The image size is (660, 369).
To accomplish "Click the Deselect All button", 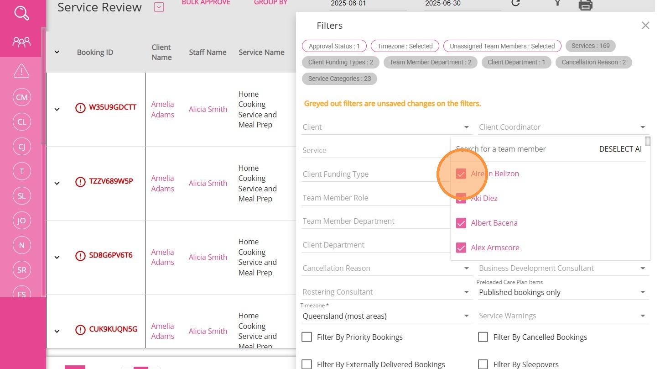I will pyautogui.click(x=620, y=149).
